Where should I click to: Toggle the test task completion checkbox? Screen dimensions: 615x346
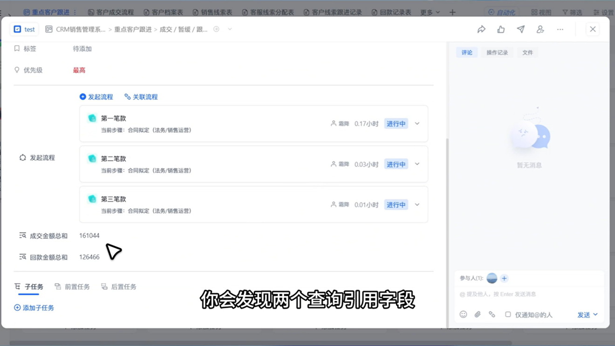click(17, 29)
